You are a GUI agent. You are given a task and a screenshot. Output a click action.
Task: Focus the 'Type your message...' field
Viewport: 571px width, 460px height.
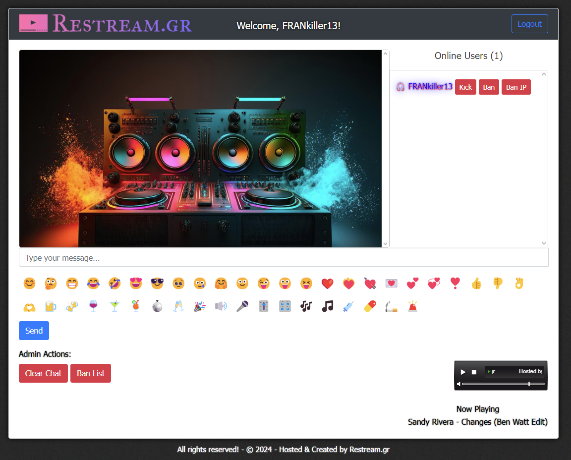click(x=284, y=258)
